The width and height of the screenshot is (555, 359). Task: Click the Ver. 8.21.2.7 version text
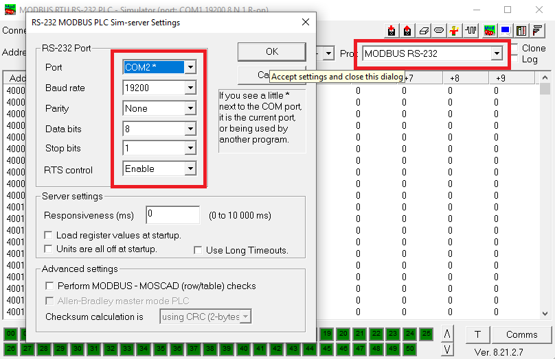[x=499, y=352]
